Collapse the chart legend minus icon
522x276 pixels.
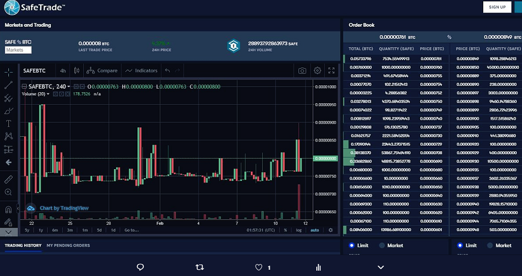24,86
